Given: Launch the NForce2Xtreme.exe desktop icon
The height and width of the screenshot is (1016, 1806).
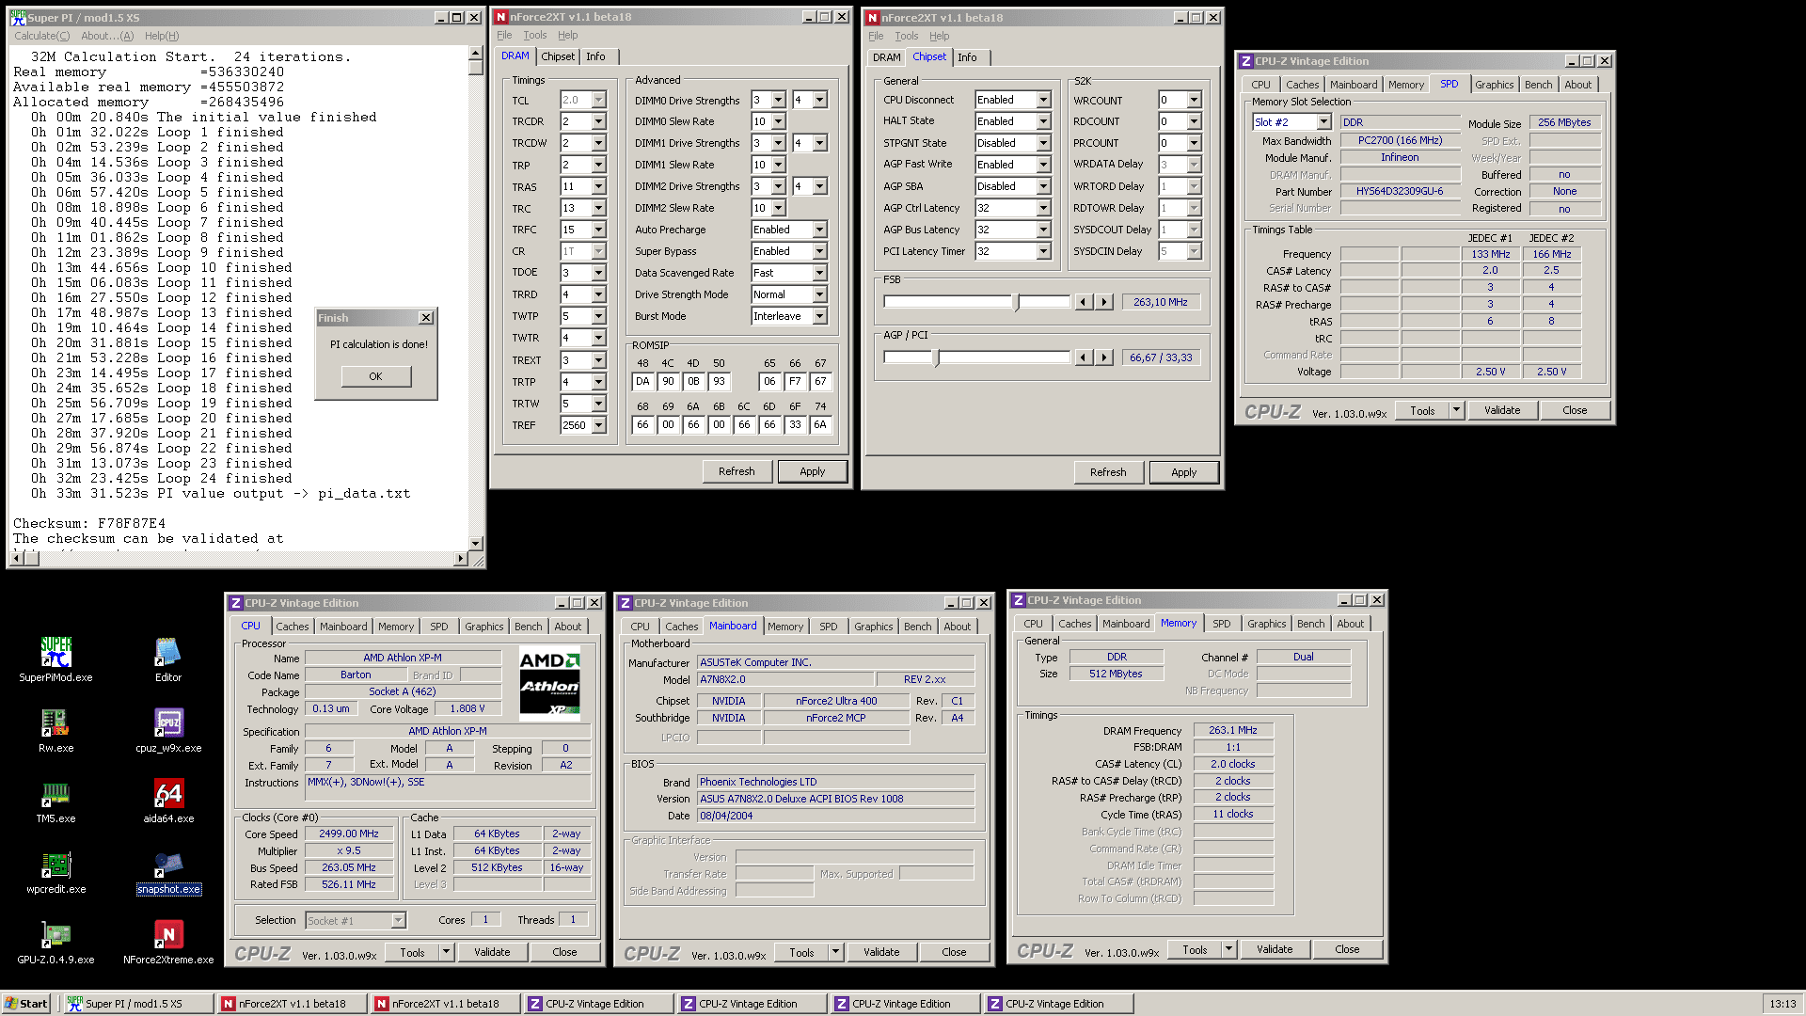Looking at the screenshot, I should [x=168, y=942].
